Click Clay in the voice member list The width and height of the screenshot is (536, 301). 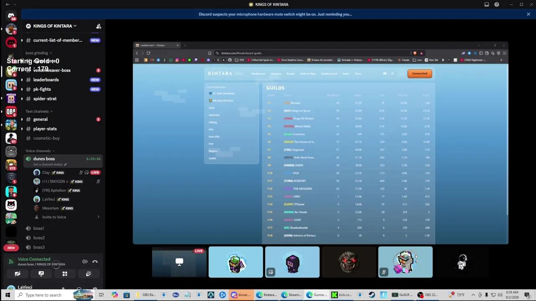tap(46, 172)
